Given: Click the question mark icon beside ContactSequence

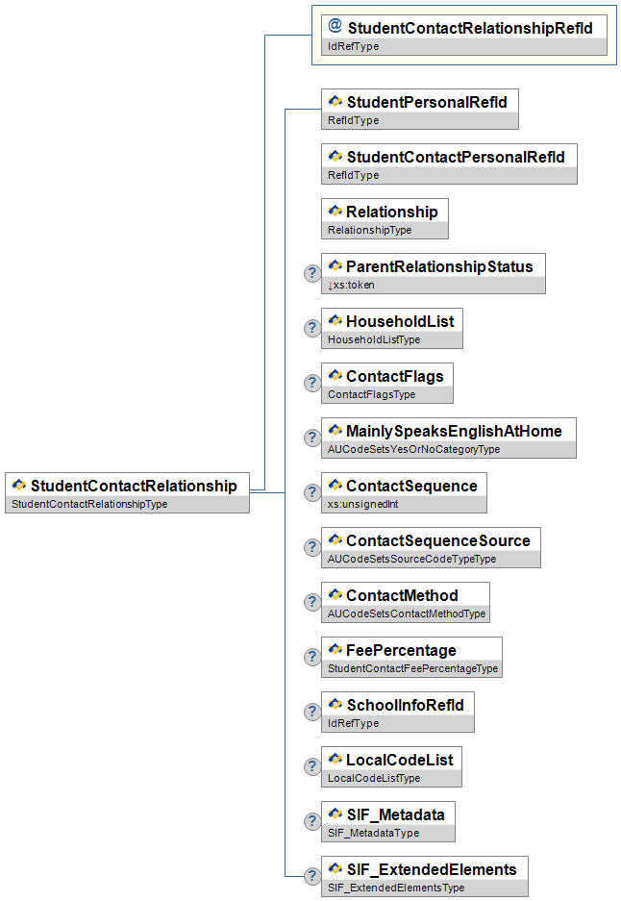Looking at the screenshot, I should point(311,492).
